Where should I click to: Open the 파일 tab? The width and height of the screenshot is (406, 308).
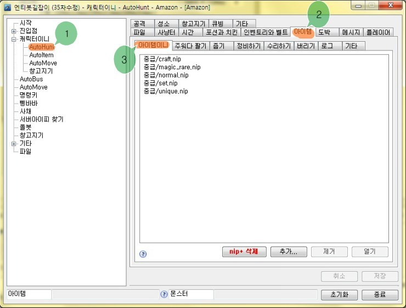(x=143, y=32)
